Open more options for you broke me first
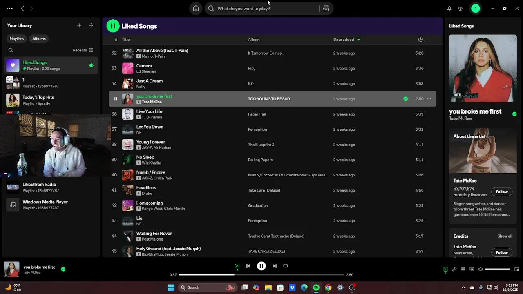523x294 pixels. 429,99
